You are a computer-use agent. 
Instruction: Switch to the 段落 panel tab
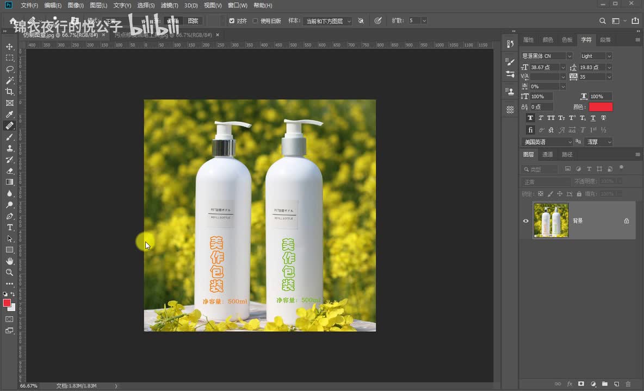click(605, 40)
